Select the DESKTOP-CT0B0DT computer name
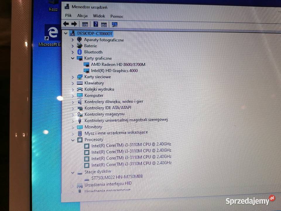 (x=95, y=33)
